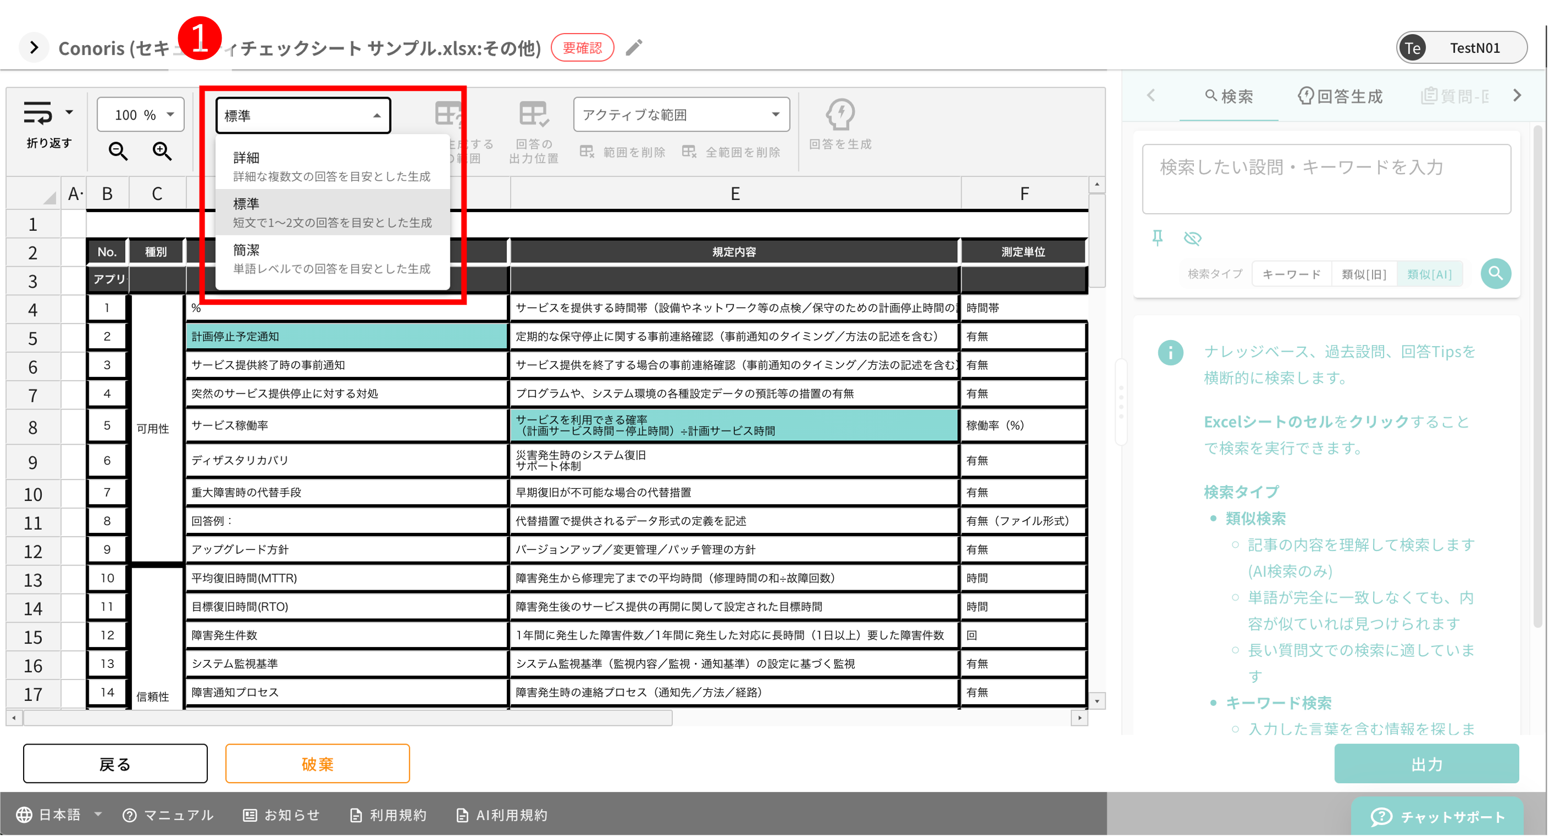Pin the search panel with the pin icon

1157,238
